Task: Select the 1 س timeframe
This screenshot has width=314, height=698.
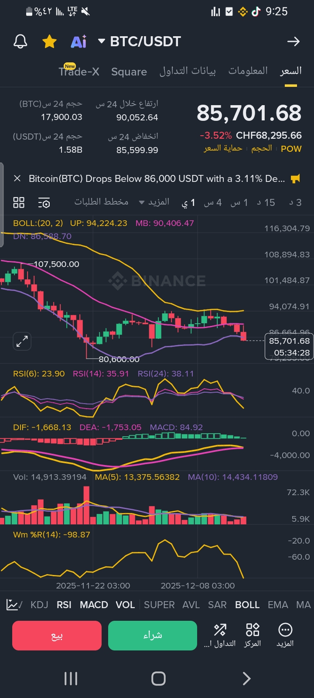Action: click(239, 202)
